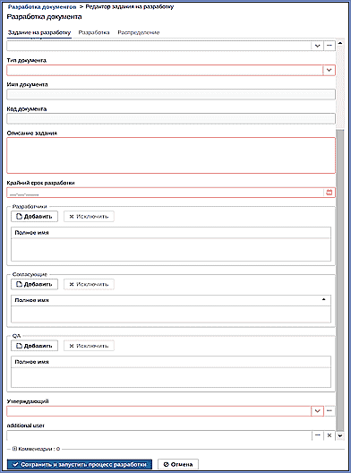Click the ellipsis button beside Утверждающий field
The height and width of the screenshot is (473, 351).
(330, 411)
